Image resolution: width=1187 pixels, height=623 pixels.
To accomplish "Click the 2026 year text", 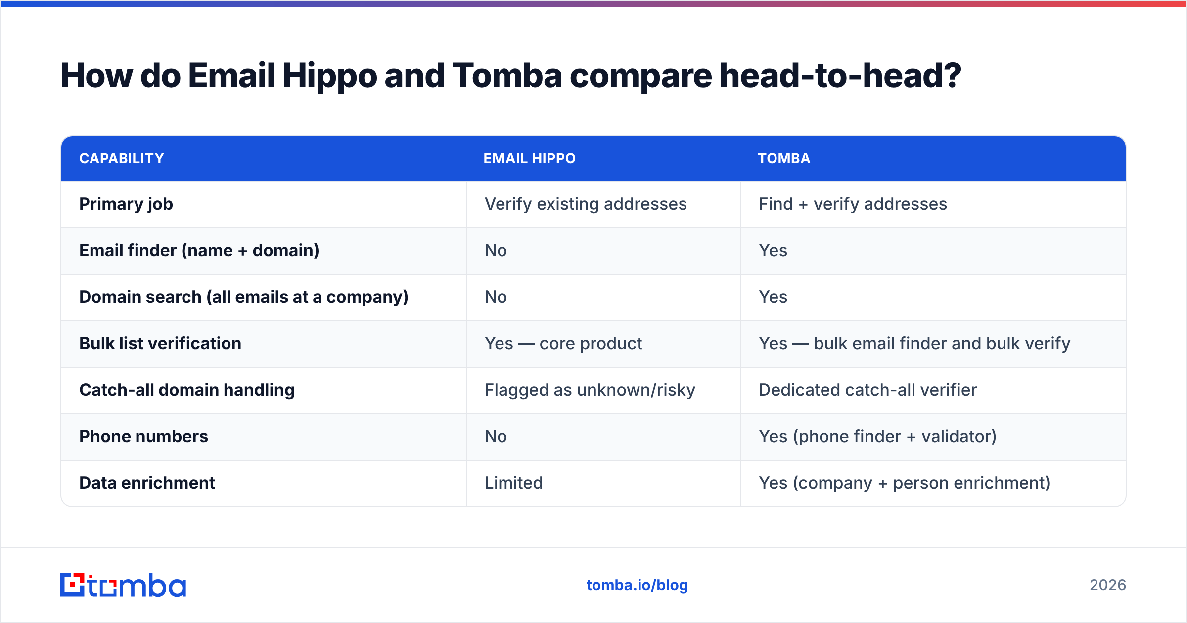I will (x=1108, y=585).
